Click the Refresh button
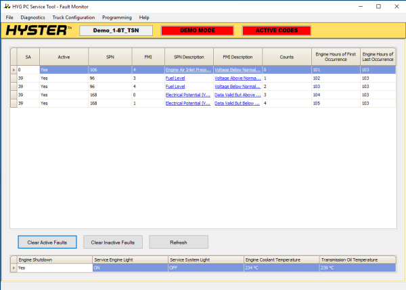 pos(179,242)
